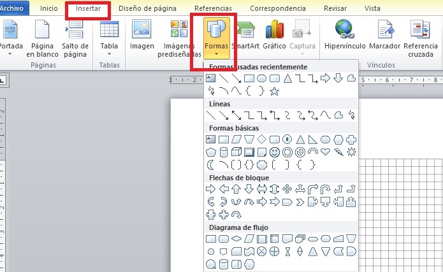Select the left-right block arrow
The width and height of the screenshot is (443, 272).
[x=261, y=189]
